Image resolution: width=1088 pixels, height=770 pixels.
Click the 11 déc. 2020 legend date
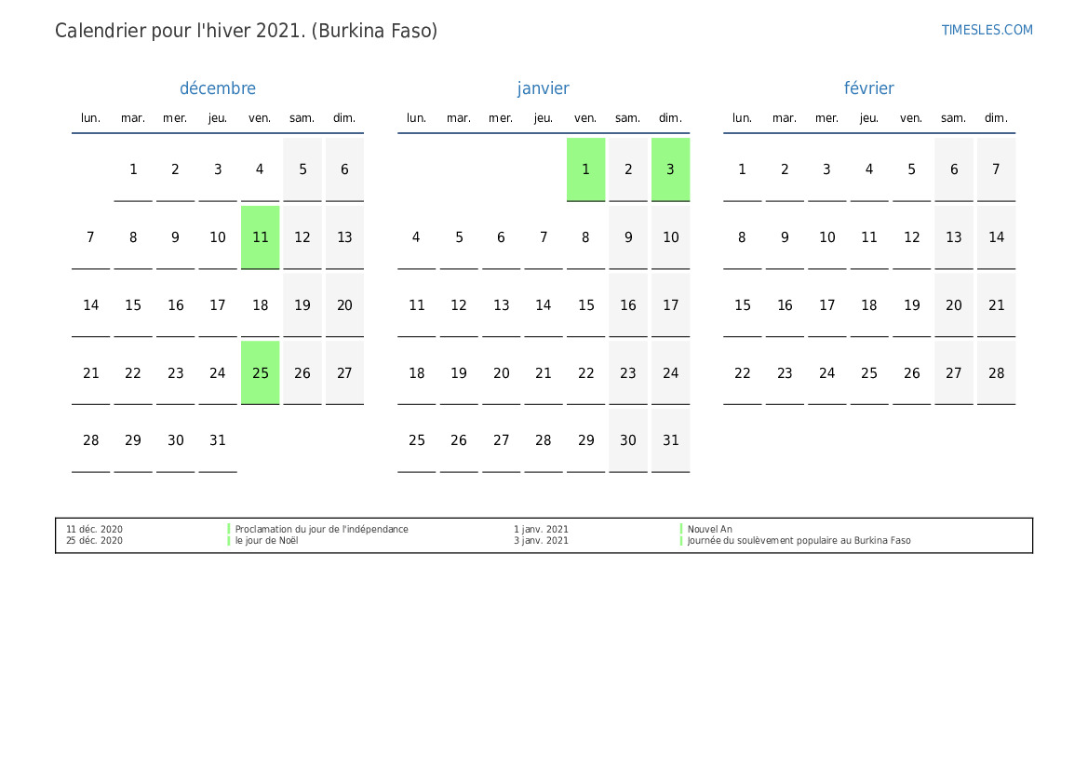[94, 529]
